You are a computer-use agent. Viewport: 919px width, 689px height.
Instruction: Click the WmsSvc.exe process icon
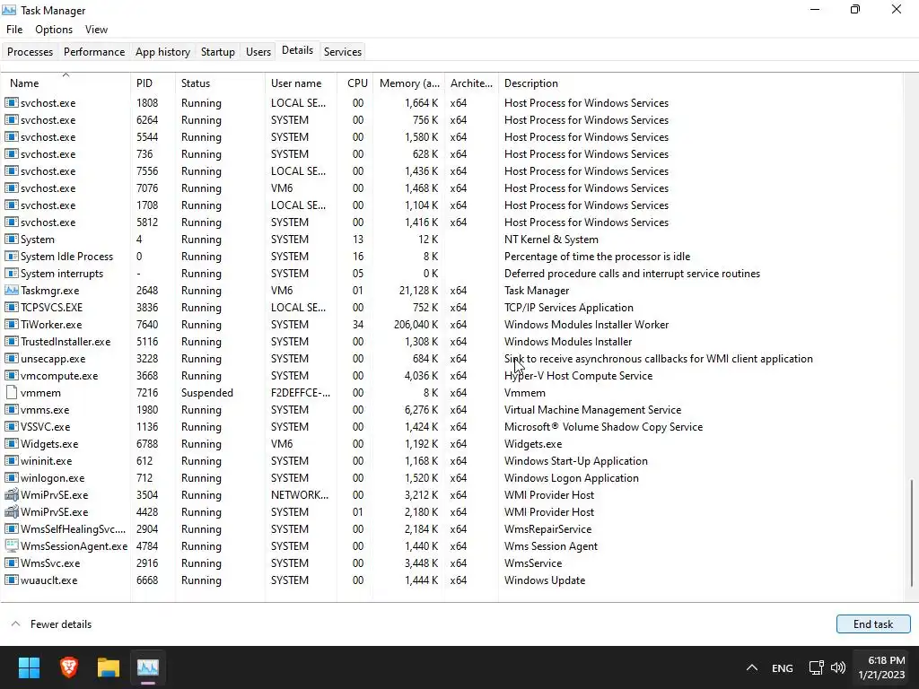(x=11, y=563)
